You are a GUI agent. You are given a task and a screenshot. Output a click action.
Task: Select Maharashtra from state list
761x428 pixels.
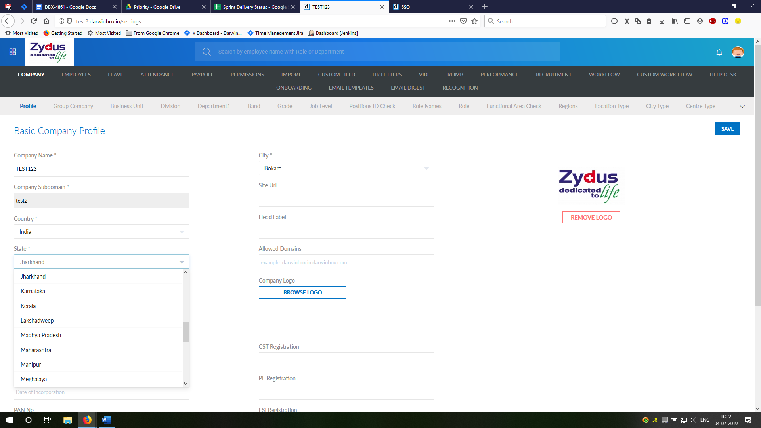36,350
